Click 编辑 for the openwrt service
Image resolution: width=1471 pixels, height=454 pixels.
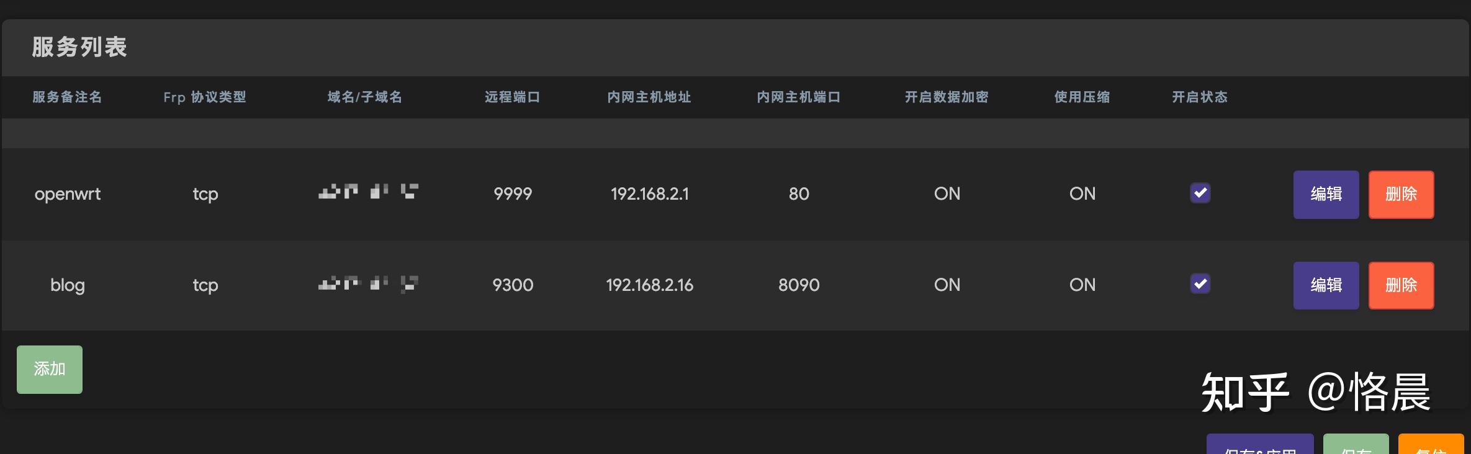1326,194
